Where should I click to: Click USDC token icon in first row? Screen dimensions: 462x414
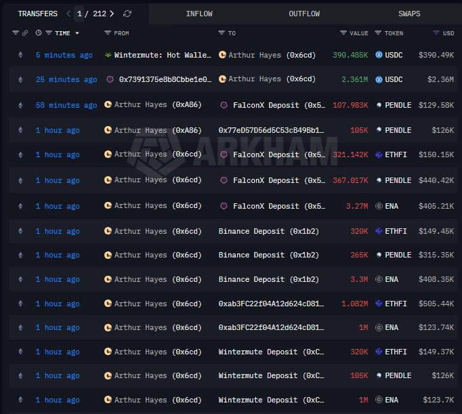pos(379,55)
